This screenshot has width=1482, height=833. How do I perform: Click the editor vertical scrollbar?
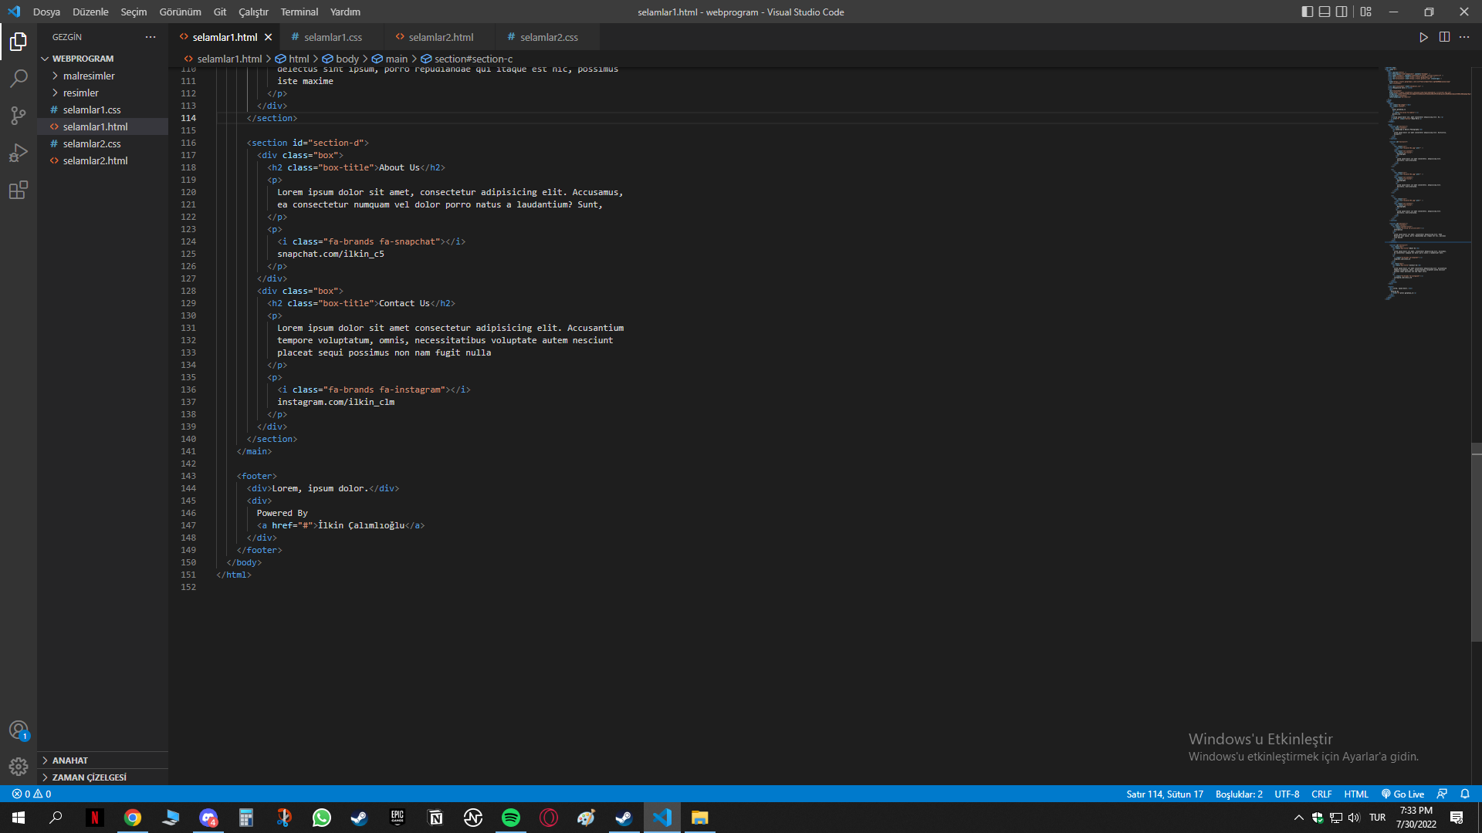1477,543
